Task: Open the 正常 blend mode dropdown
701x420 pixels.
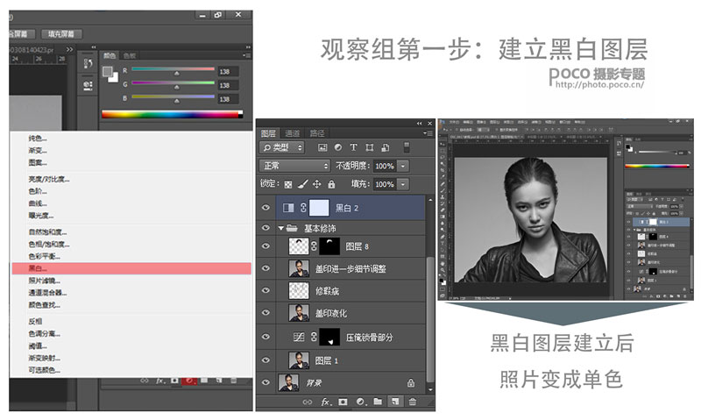Action: [294, 166]
